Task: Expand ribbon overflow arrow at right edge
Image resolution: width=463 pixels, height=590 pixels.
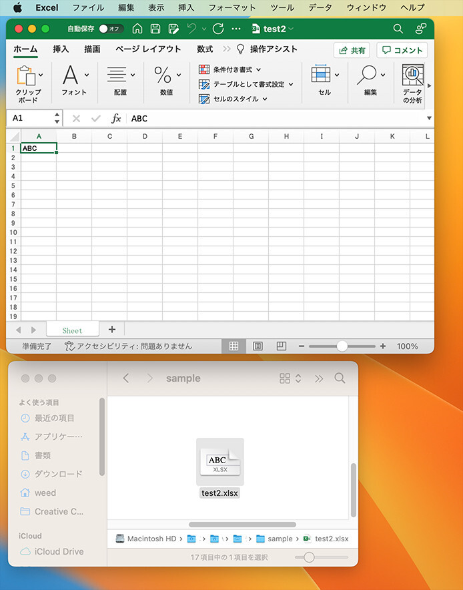Action: (429, 86)
